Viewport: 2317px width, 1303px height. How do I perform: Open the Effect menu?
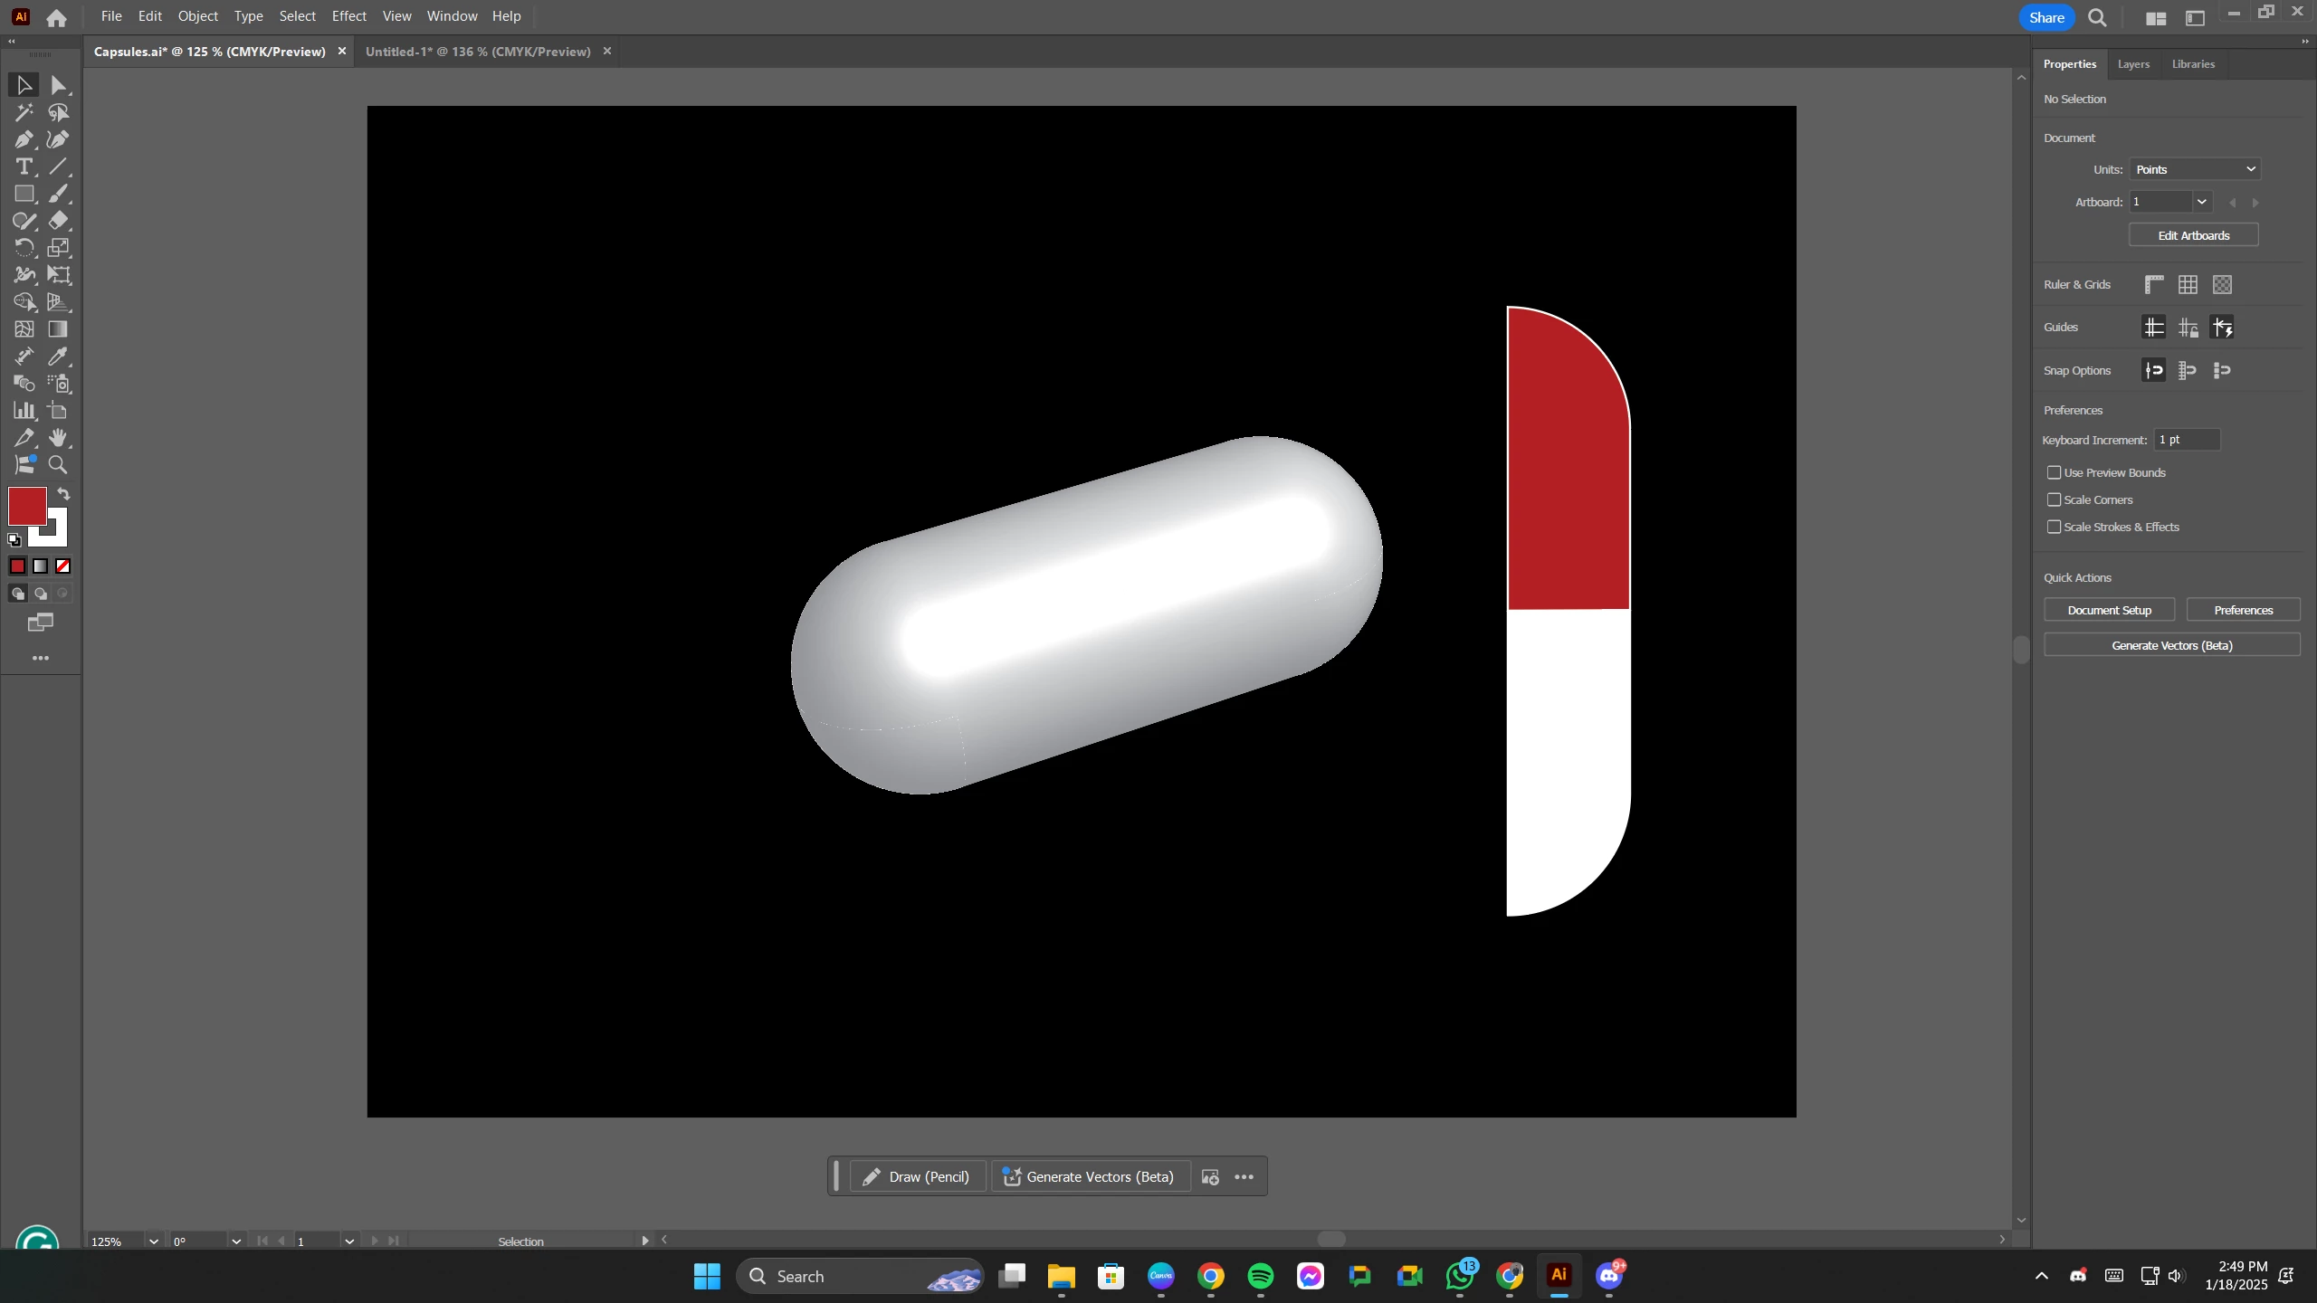(x=348, y=16)
